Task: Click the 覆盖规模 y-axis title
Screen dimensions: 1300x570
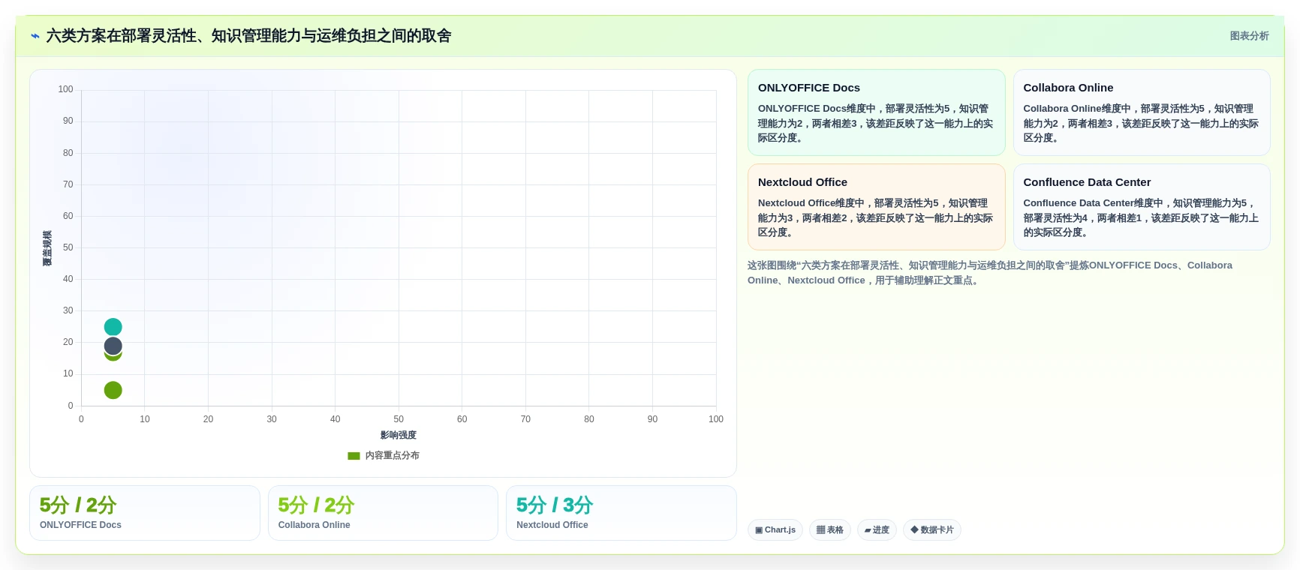Action: pos(47,248)
